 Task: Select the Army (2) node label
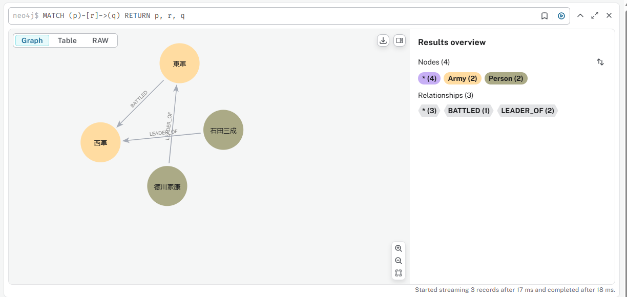click(x=463, y=78)
